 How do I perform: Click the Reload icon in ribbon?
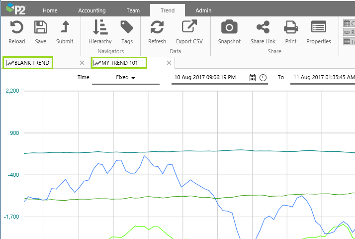[16, 27]
